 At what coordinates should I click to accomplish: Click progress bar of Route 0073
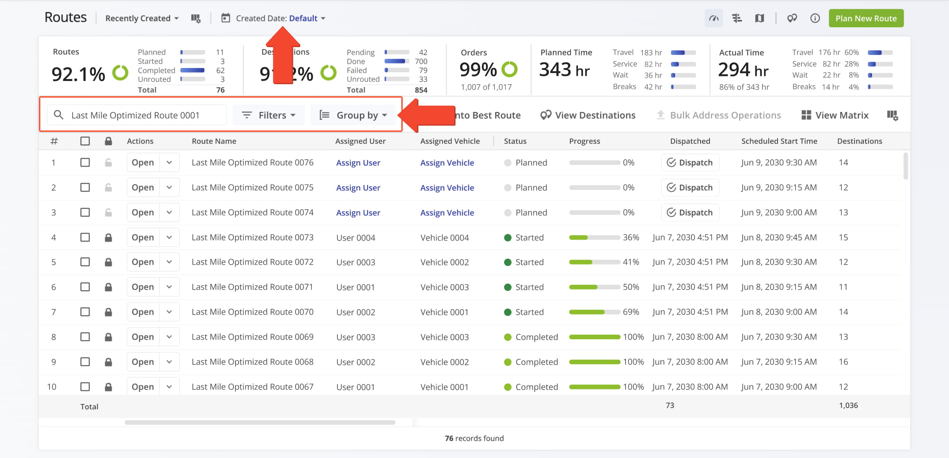(x=595, y=237)
